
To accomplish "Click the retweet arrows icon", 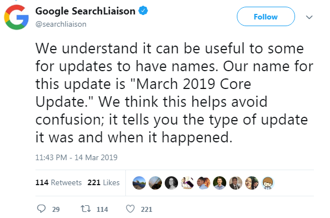I will click(x=86, y=209).
